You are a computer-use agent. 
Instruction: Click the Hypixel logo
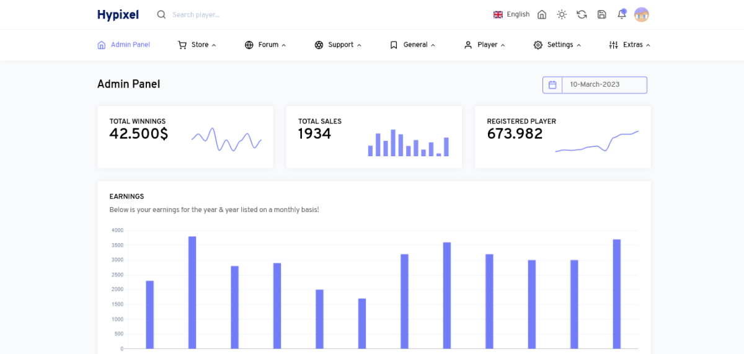click(118, 14)
